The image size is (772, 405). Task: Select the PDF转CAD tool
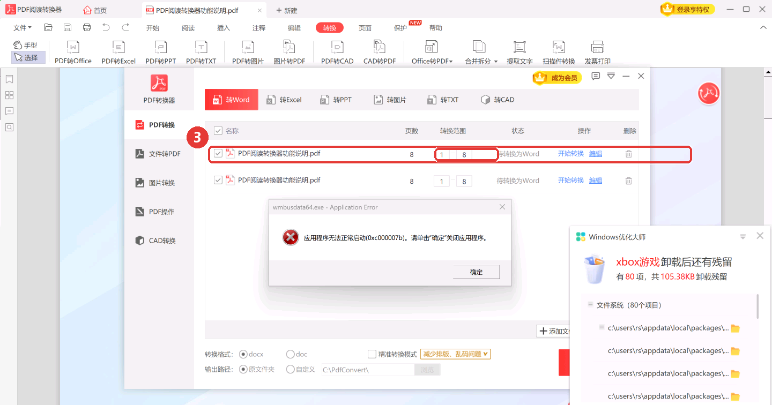click(x=337, y=52)
